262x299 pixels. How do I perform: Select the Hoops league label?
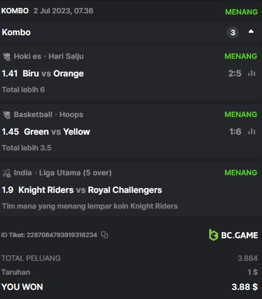pyautogui.click(x=71, y=115)
